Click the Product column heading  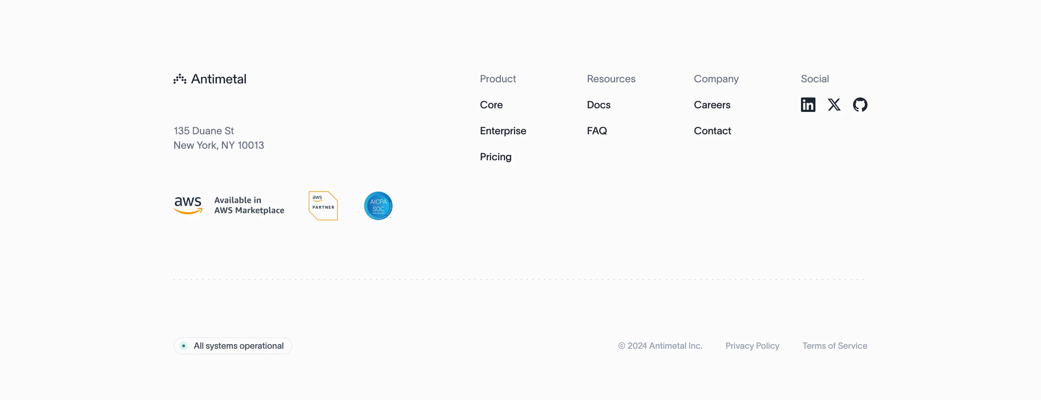497,79
